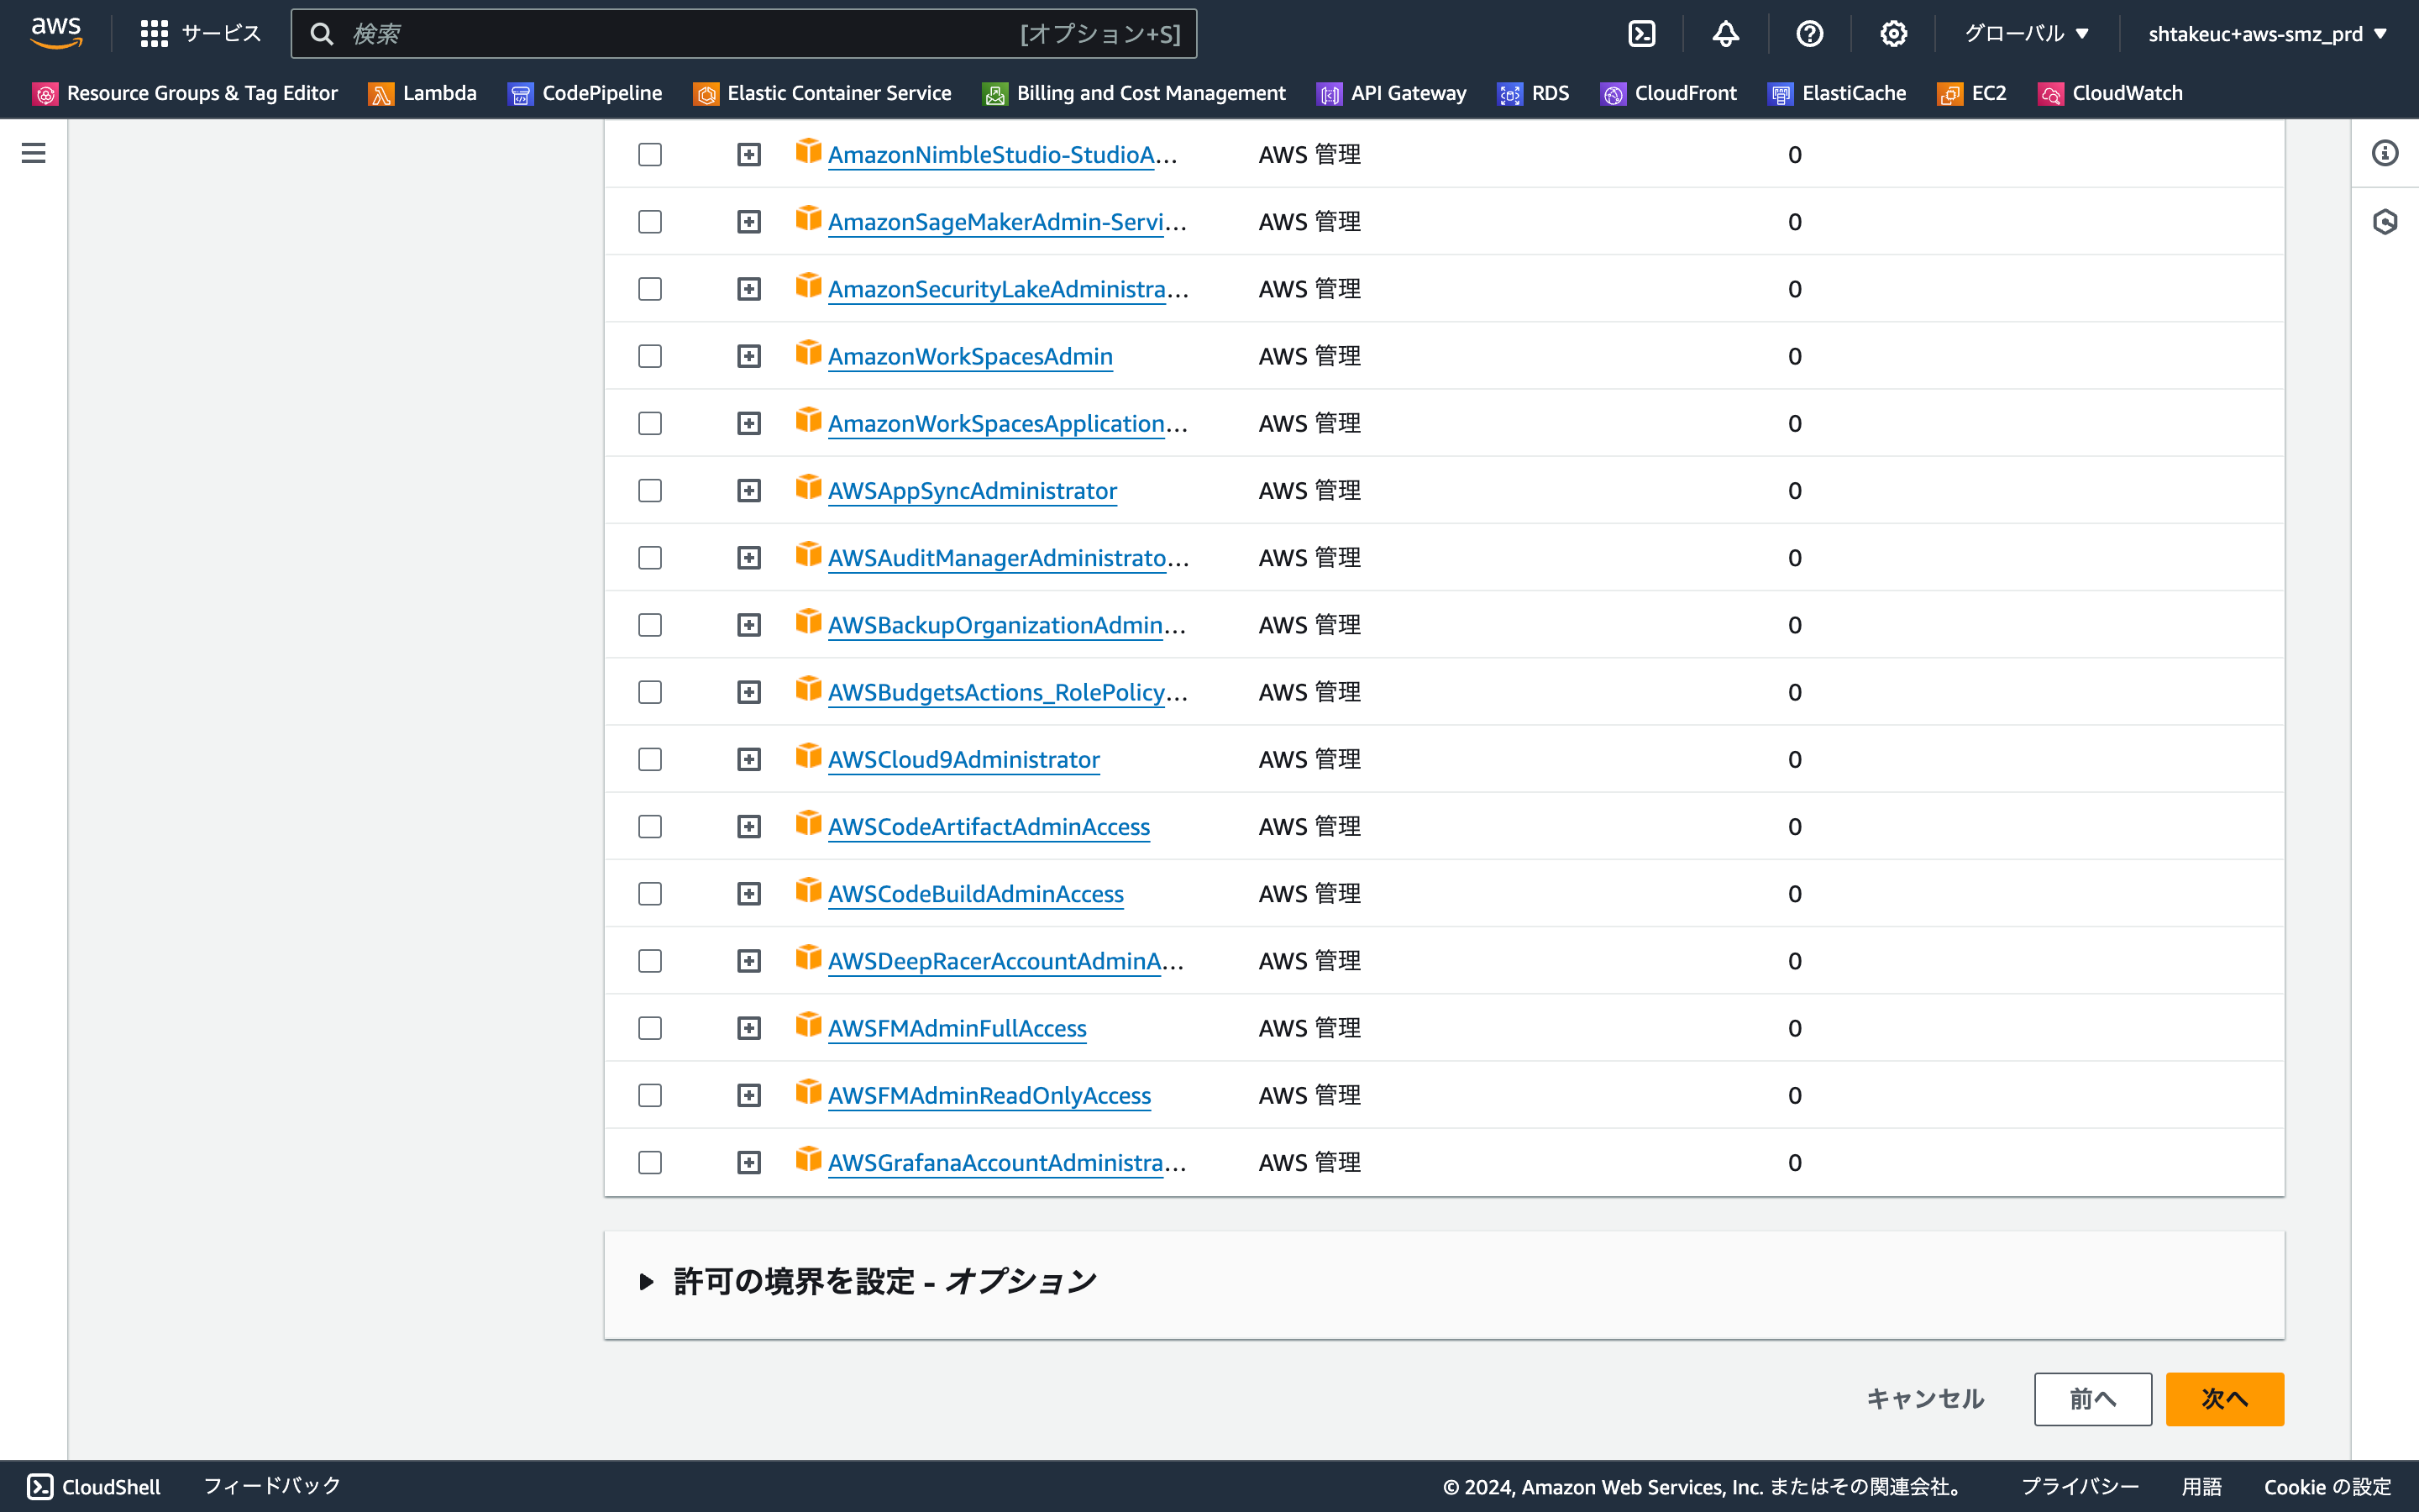2419x1512 pixels.
Task: Open Billing and Cost Management shortcut
Action: 1135,93
